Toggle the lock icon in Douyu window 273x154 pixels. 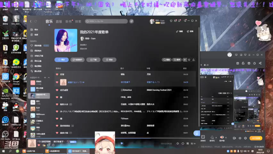click(243, 63)
